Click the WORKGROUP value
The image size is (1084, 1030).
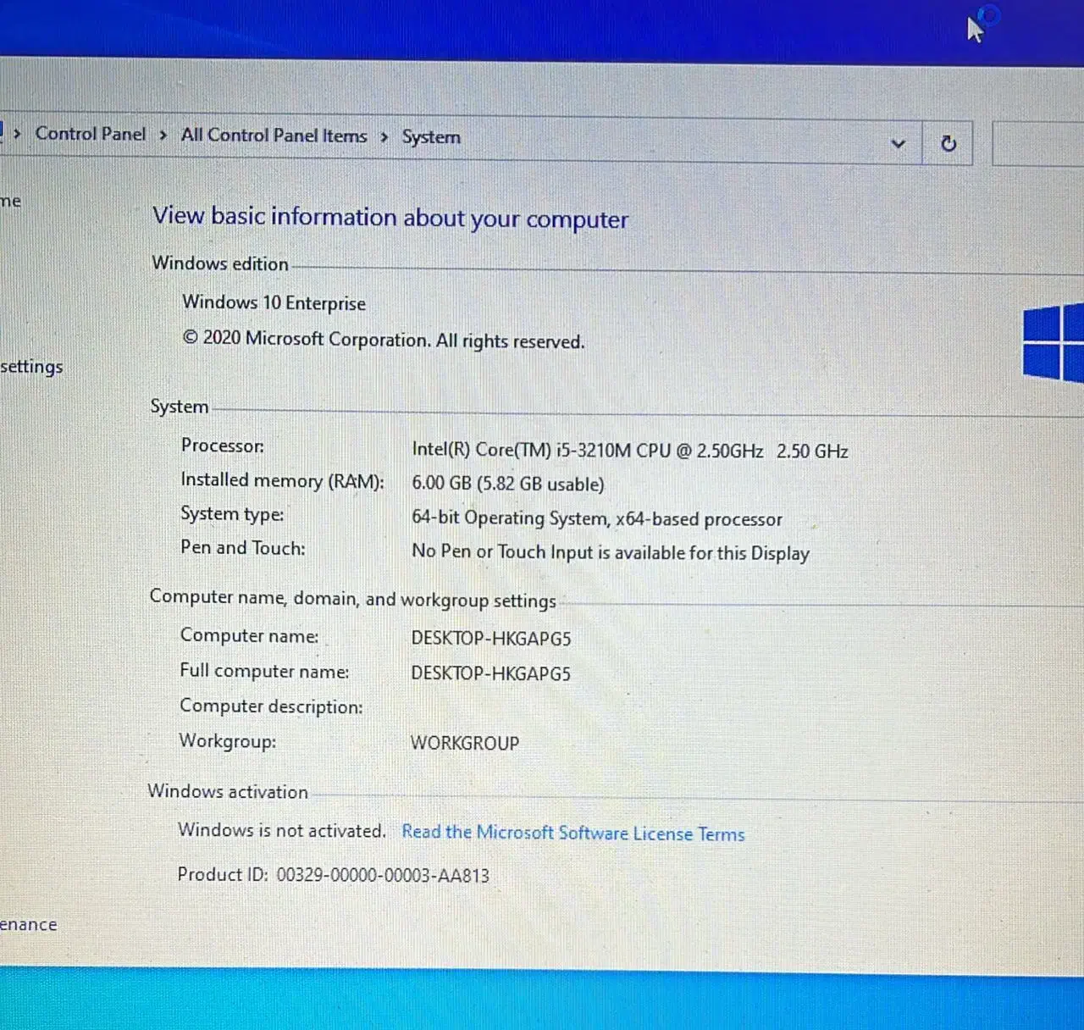click(x=465, y=743)
